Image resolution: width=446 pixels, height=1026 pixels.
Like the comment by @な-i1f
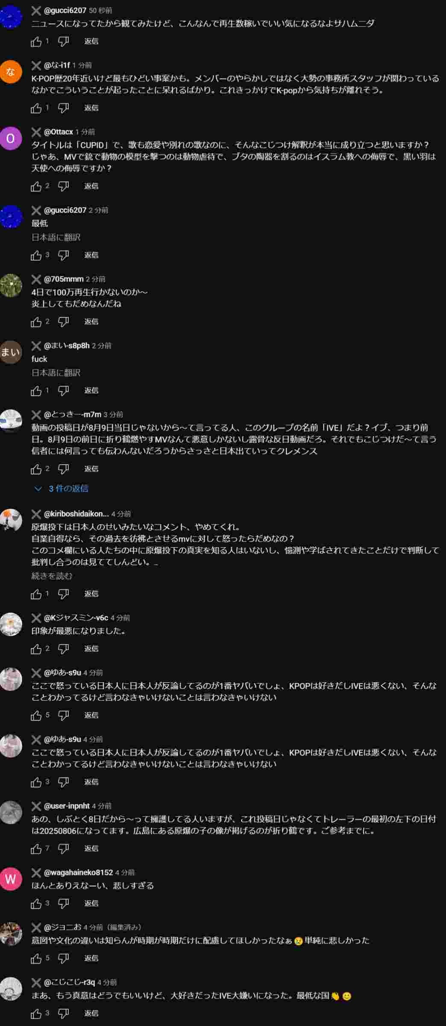tap(36, 108)
